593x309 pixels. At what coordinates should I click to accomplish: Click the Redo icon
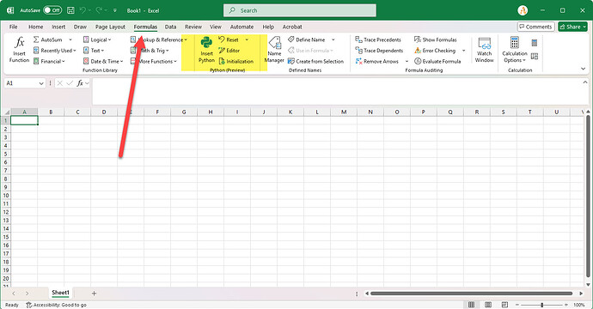click(99, 10)
